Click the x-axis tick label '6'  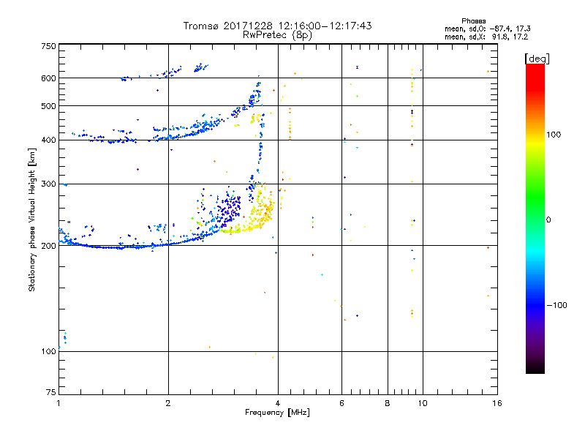(x=341, y=403)
